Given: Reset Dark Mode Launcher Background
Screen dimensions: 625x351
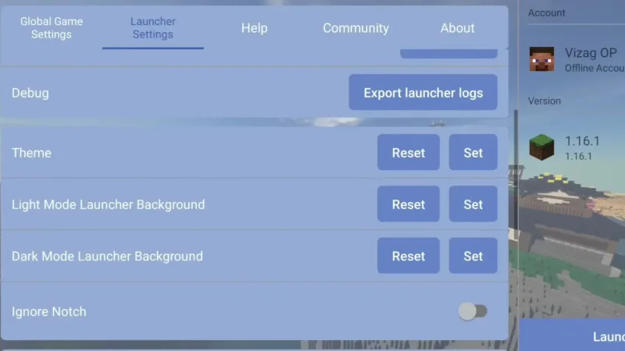Looking at the screenshot, I should 408,256.
